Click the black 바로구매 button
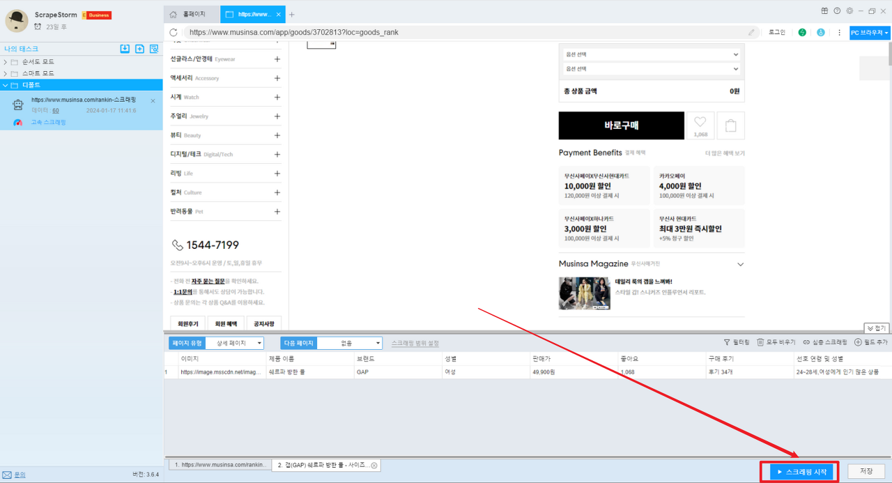The height and width of the screenshot is (483, 892). [x=621, y=125]
